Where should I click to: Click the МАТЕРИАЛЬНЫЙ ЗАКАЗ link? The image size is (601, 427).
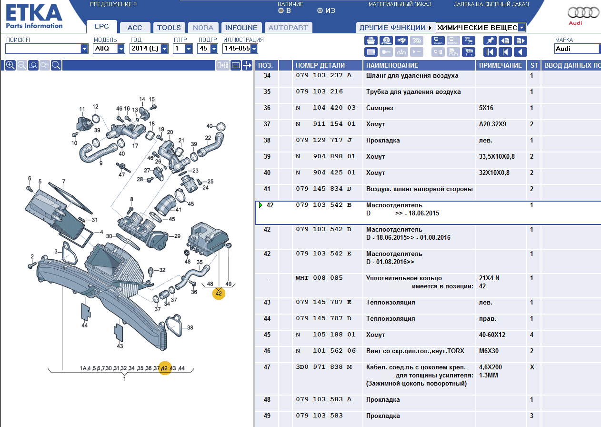tap(400, 4)
